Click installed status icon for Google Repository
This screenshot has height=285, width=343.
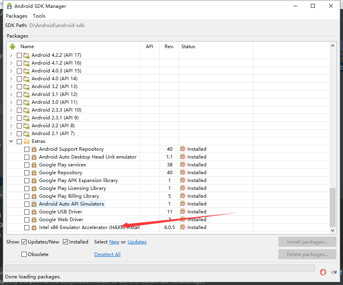click(x=183, y=173)
